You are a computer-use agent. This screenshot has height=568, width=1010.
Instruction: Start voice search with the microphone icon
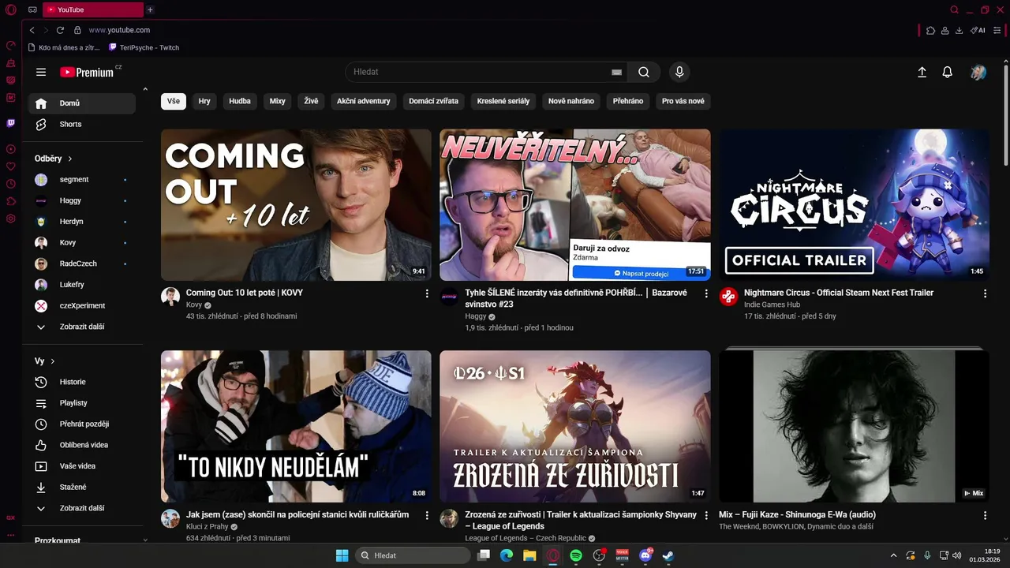[x=679, y=72]
